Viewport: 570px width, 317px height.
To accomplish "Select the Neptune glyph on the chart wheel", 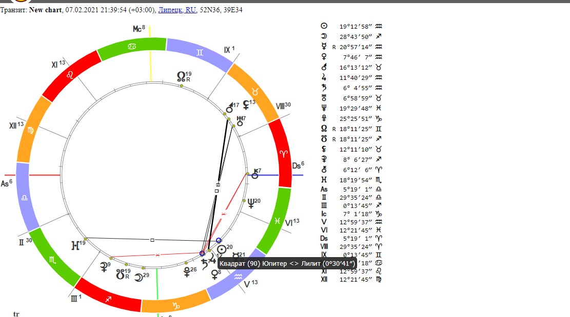I will [x=251, y=203].
